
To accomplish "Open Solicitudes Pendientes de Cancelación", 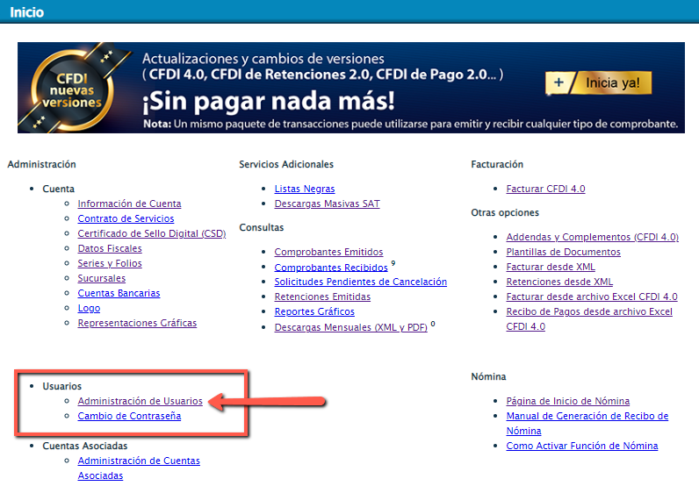I will [x=360, y=282].
